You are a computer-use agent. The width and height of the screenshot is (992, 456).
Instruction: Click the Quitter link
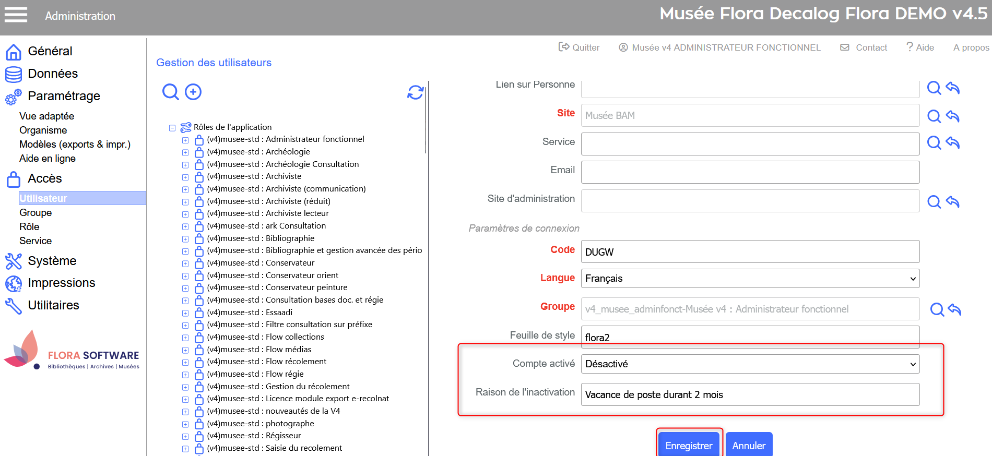(579, 47)
